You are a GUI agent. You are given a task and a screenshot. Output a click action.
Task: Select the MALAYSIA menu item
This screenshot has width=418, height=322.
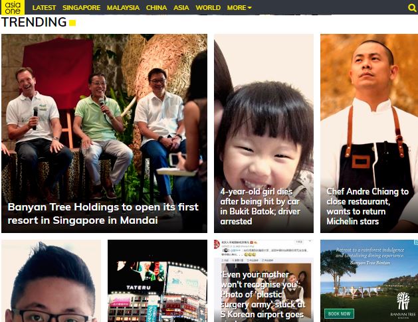point(123,8)
